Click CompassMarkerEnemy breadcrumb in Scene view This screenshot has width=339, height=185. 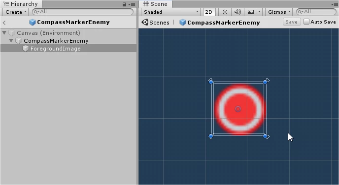[220, 23]
